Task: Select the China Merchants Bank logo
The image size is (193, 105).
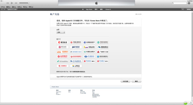Action: pyautogui.click(x=62, y=42)
